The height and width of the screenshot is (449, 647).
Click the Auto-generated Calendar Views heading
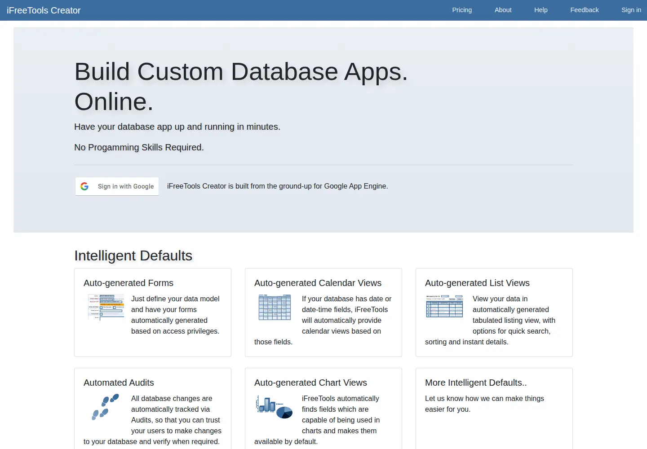click(318, 283)
